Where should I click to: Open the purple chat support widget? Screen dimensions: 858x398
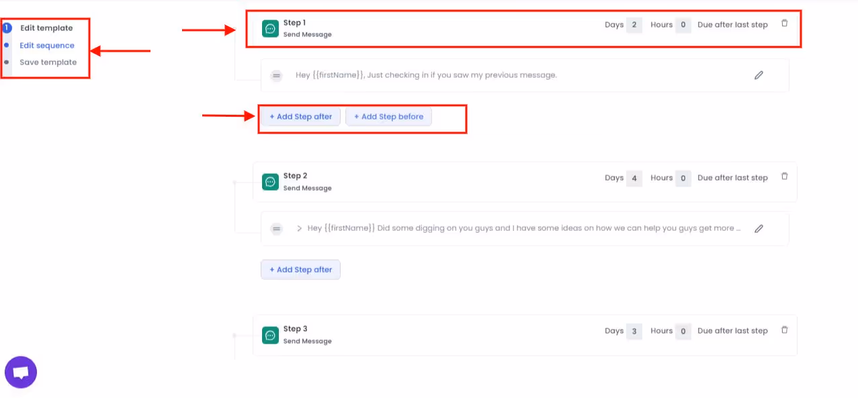(x=20, y=371)
